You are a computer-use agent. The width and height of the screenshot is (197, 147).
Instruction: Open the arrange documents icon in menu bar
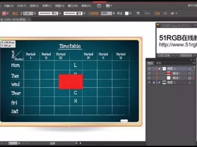pyautogui.click(x=109, y=6)
